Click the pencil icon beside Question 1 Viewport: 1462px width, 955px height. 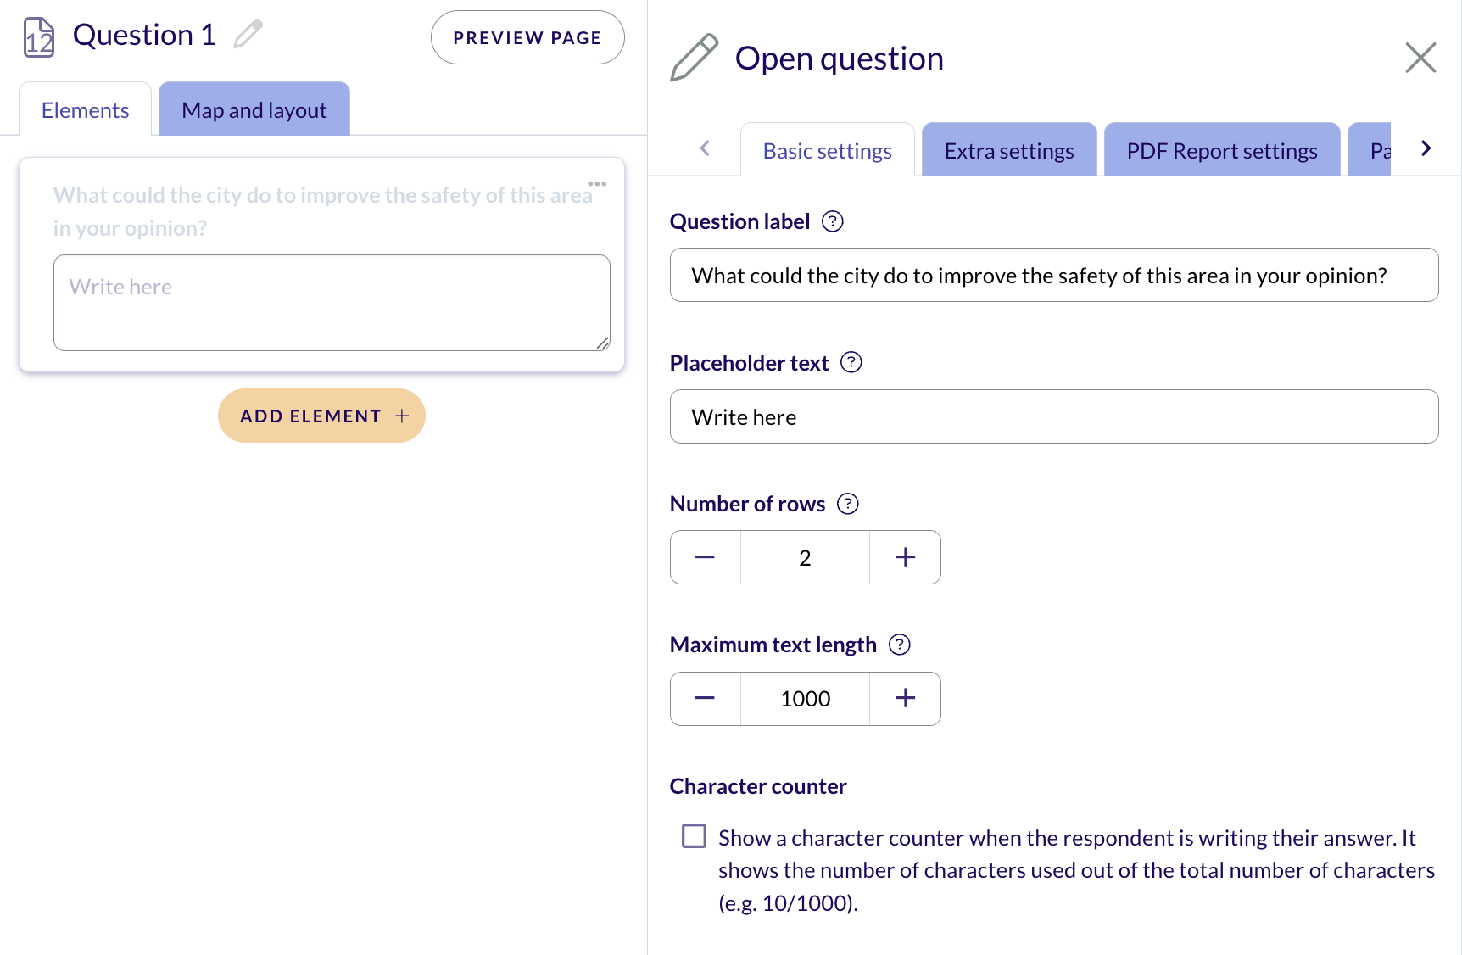point(247,34)
